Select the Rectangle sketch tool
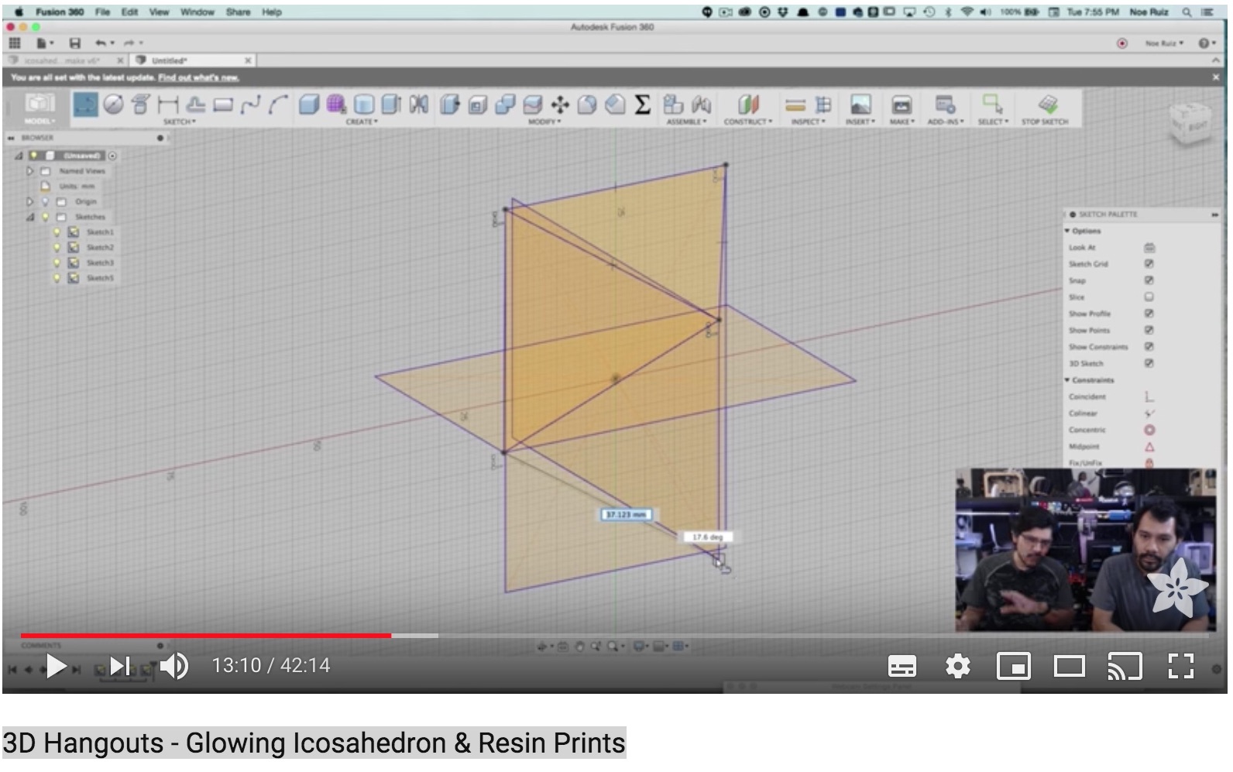The height and width of the screenshot is (772, 1233). (223, 105)
